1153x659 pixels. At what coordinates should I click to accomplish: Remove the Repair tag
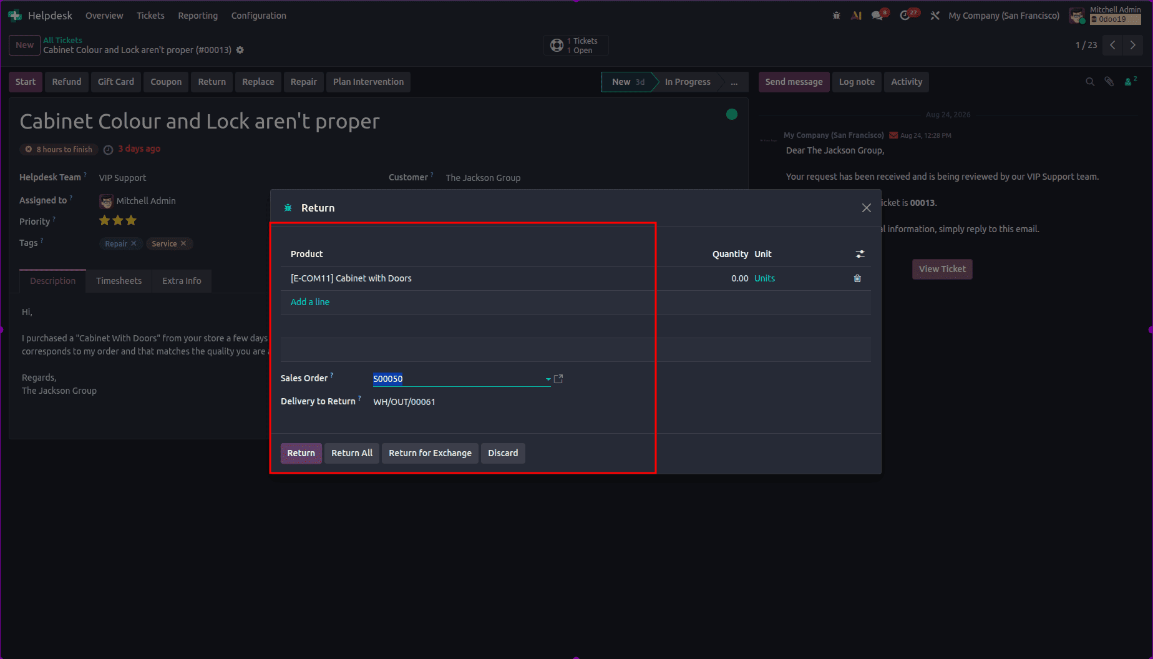(x=134, y=243)
